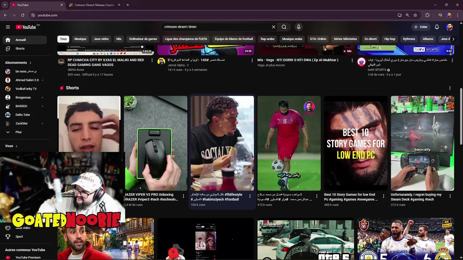Image resolution: width=463 pixels, height=260 pixels.
Task: Open options for the Mix - Vega video
Action: pyautogui.click(x=352, y=60)
